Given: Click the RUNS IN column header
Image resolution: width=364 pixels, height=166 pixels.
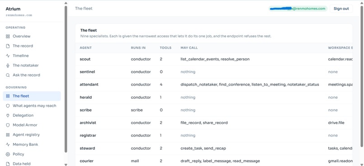Looking at the screenshot, I should (138, 48).
